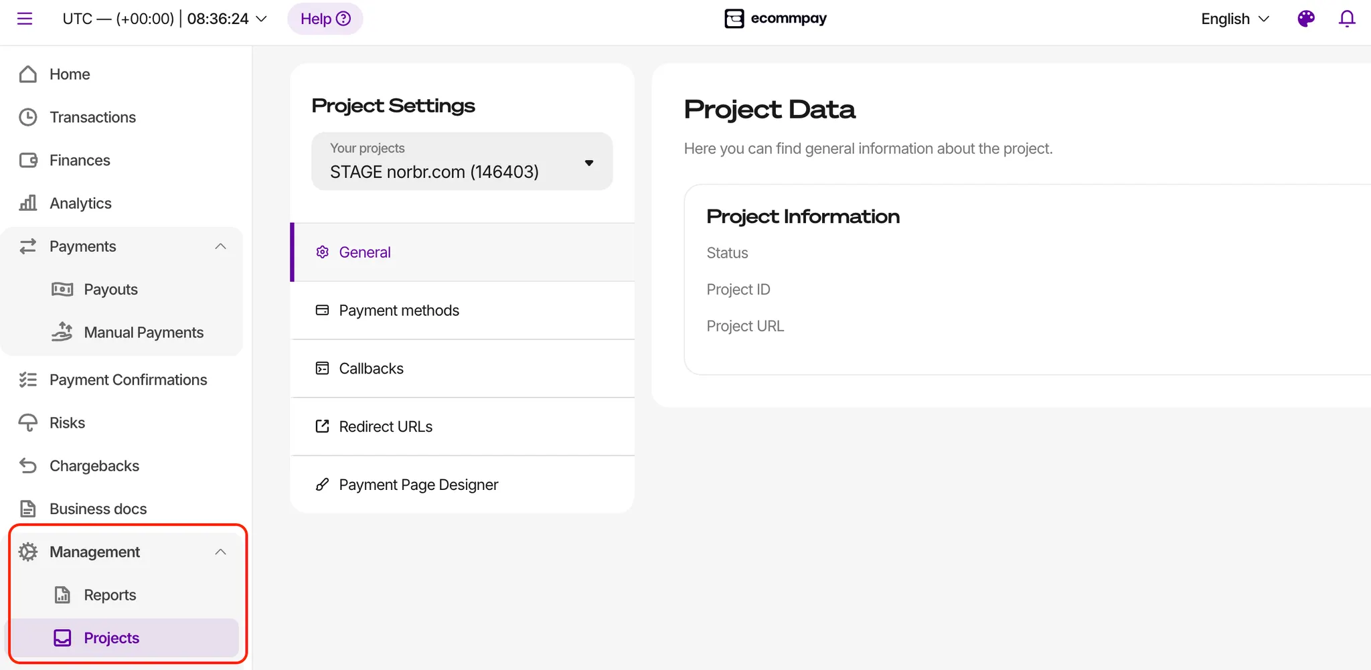Screen dimensions: 1371x670
Task: Collapse the Management menu section
Action: click(x=220, y=552)
